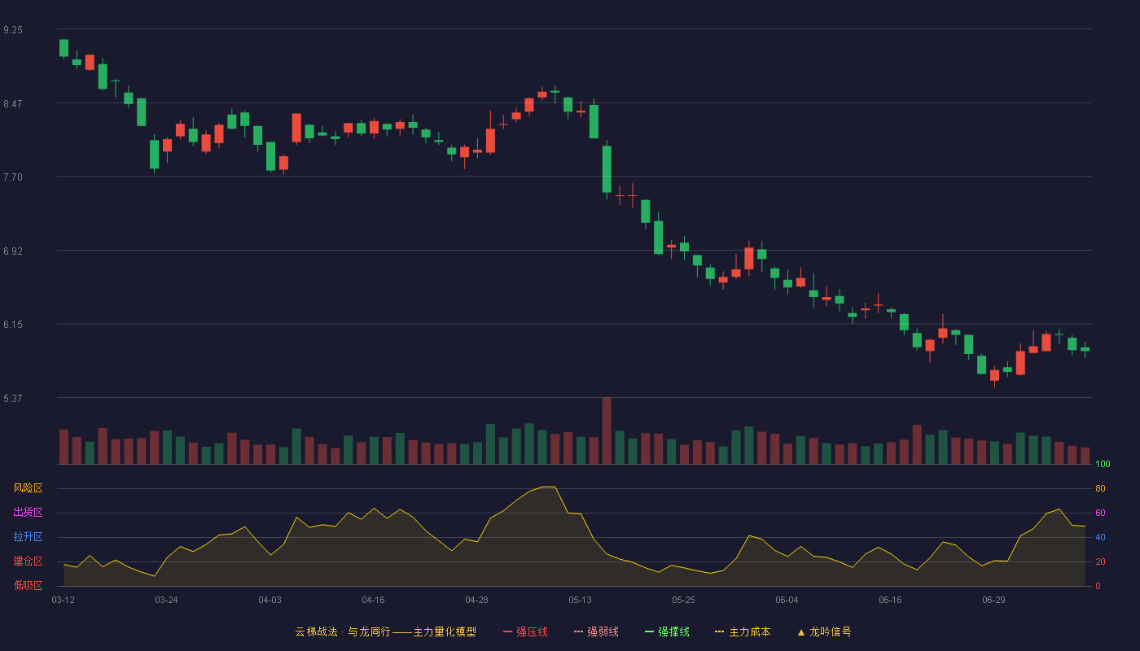Viewport: 1140px width, 651px height.
Task: Toggle the 强压线 legend series
Action: (525, 631)
